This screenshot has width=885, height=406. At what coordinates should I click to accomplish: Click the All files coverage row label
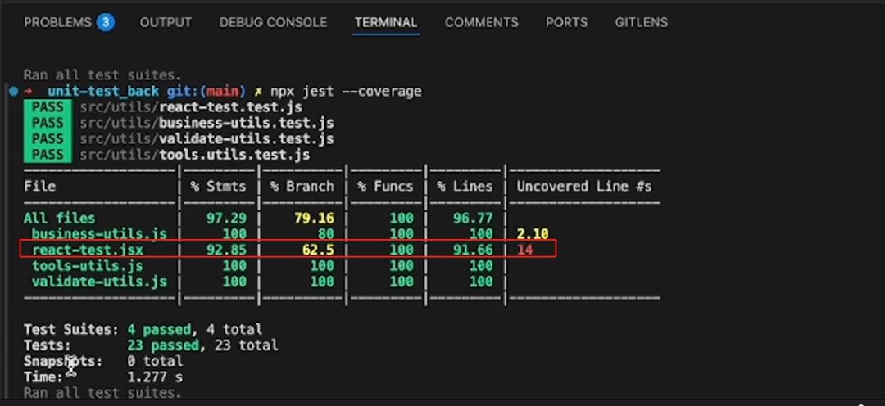coord(59,218)
